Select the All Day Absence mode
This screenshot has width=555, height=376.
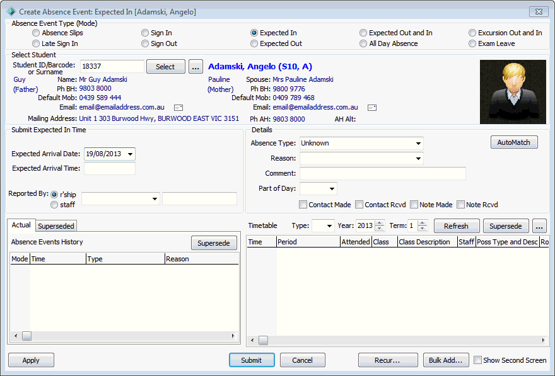coord(363,43)
